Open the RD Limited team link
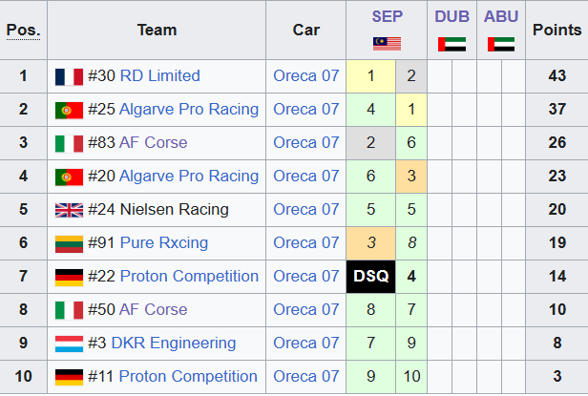Screen dimensions: 588x396 [x=160, y=75]
